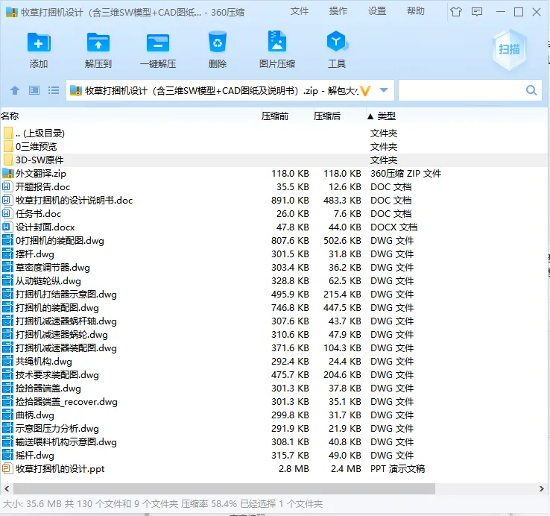This screenshot has width=550, height=516.
Task: Click the horizontal scrollbar thumb
Action: point(224,488)
